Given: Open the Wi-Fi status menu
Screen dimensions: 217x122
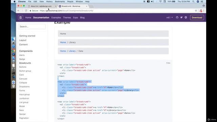Looking at the screenshot, I should point(160,1).
